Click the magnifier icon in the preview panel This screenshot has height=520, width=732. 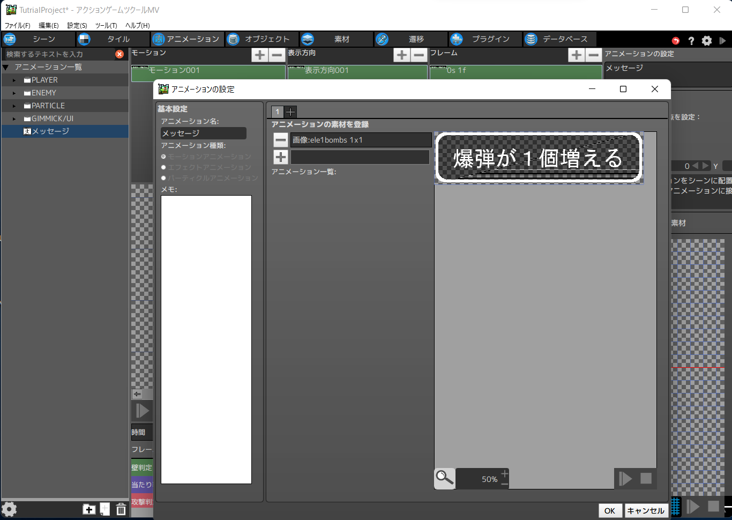click(444, 478)
